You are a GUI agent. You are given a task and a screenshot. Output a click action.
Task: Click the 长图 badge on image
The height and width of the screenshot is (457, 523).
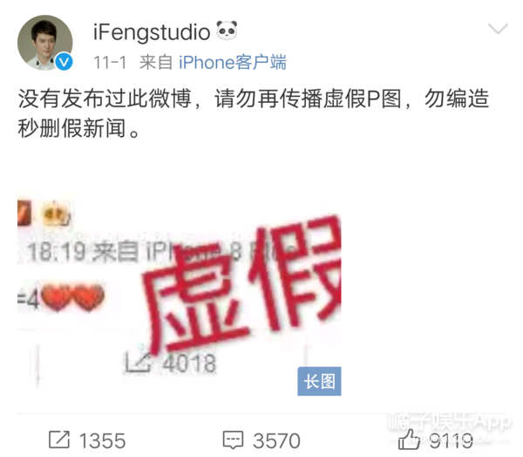pyautogui.click(x=319, y=381)
